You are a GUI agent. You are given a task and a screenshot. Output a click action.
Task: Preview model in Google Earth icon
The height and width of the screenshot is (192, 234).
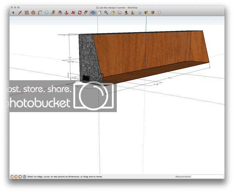[139, 13]
